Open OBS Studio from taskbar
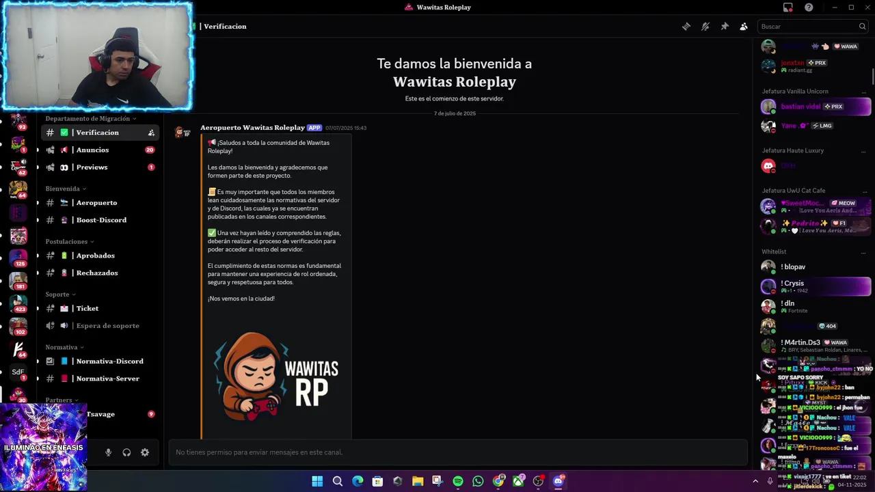 (538, 482)
